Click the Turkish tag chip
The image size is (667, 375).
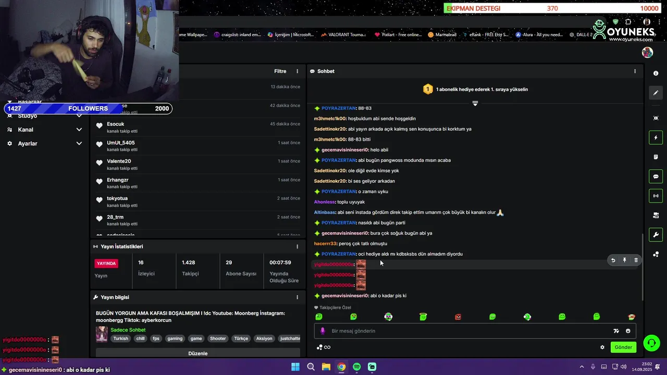(x=121, y=339)
